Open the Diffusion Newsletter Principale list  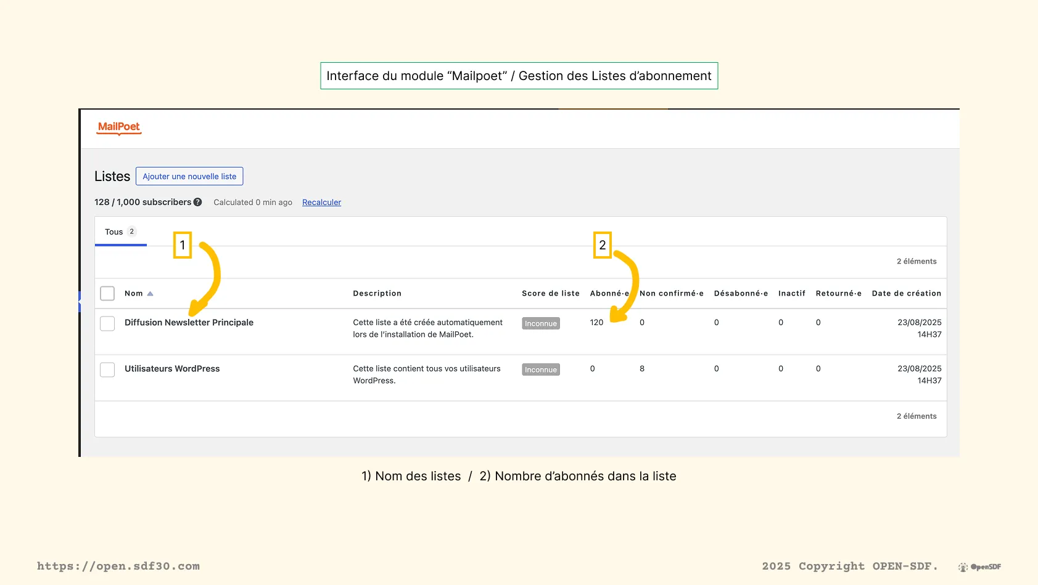pyautogui.click(x=189, y=323)
